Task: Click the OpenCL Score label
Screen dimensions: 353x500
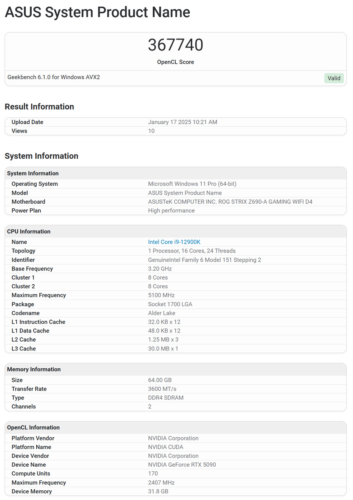Action: [176, 62]
